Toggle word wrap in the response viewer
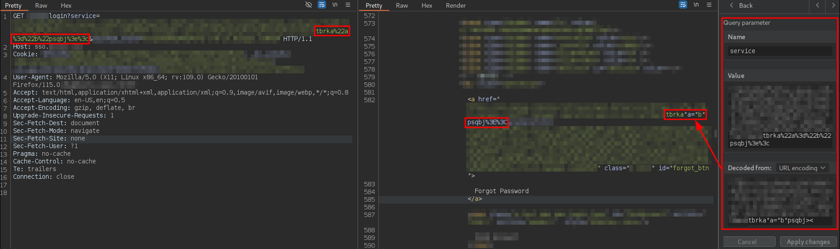 click(x=683, y=5)
